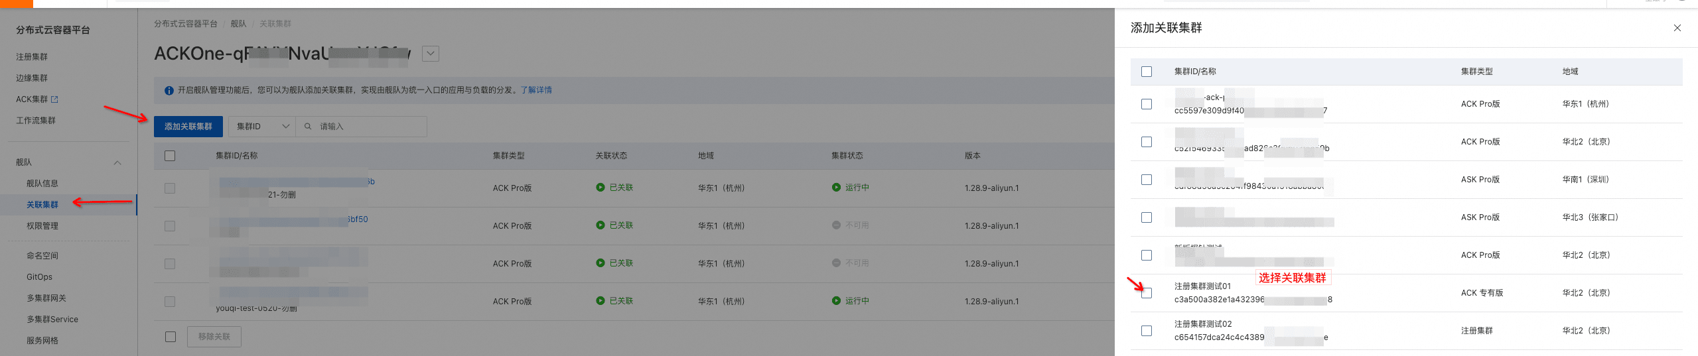
Task: Expand the fleet name dropdown arrow
Action: point(431,54)
